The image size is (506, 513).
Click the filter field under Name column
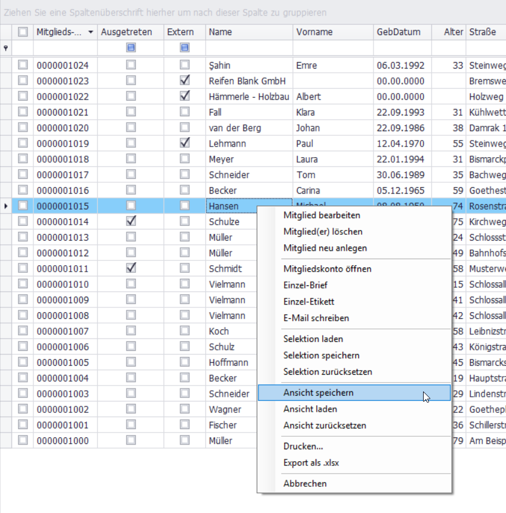(249, 48)
